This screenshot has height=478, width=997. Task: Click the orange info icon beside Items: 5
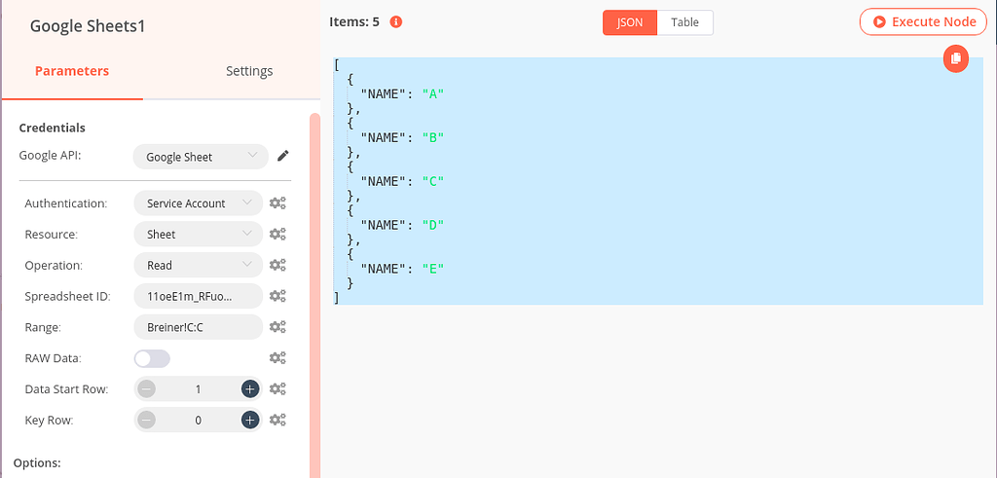click(396, 21)
